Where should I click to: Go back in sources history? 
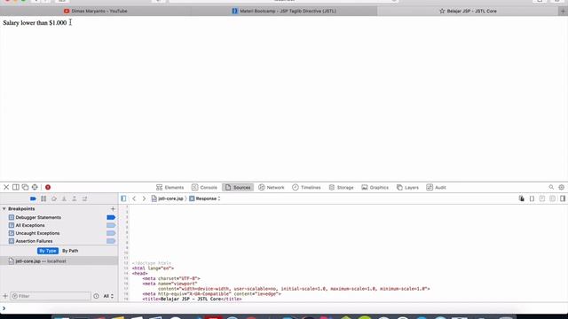coord(134,198)
